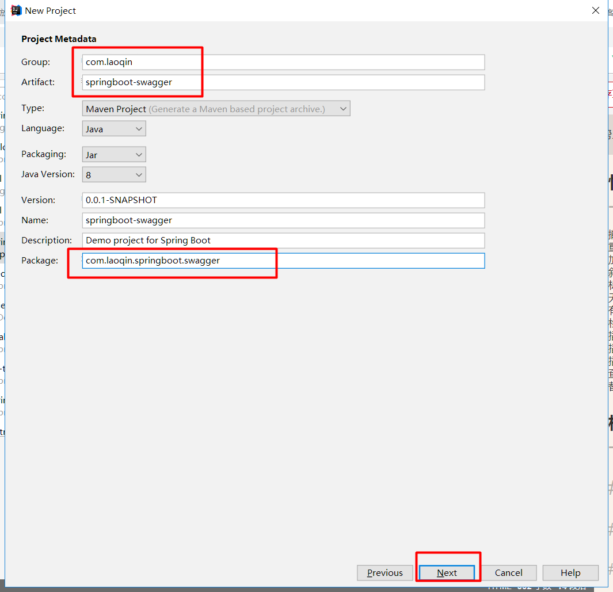This screenshot has width=613, height=592.
Task: Click the Java Version label
Action: 48,174
